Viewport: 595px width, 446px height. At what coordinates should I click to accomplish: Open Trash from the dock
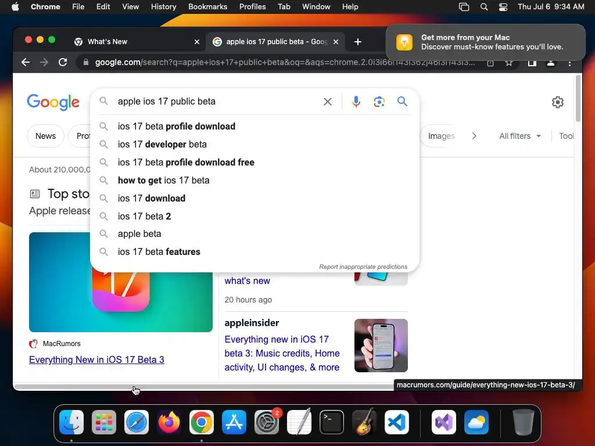(x=524, y=422)
